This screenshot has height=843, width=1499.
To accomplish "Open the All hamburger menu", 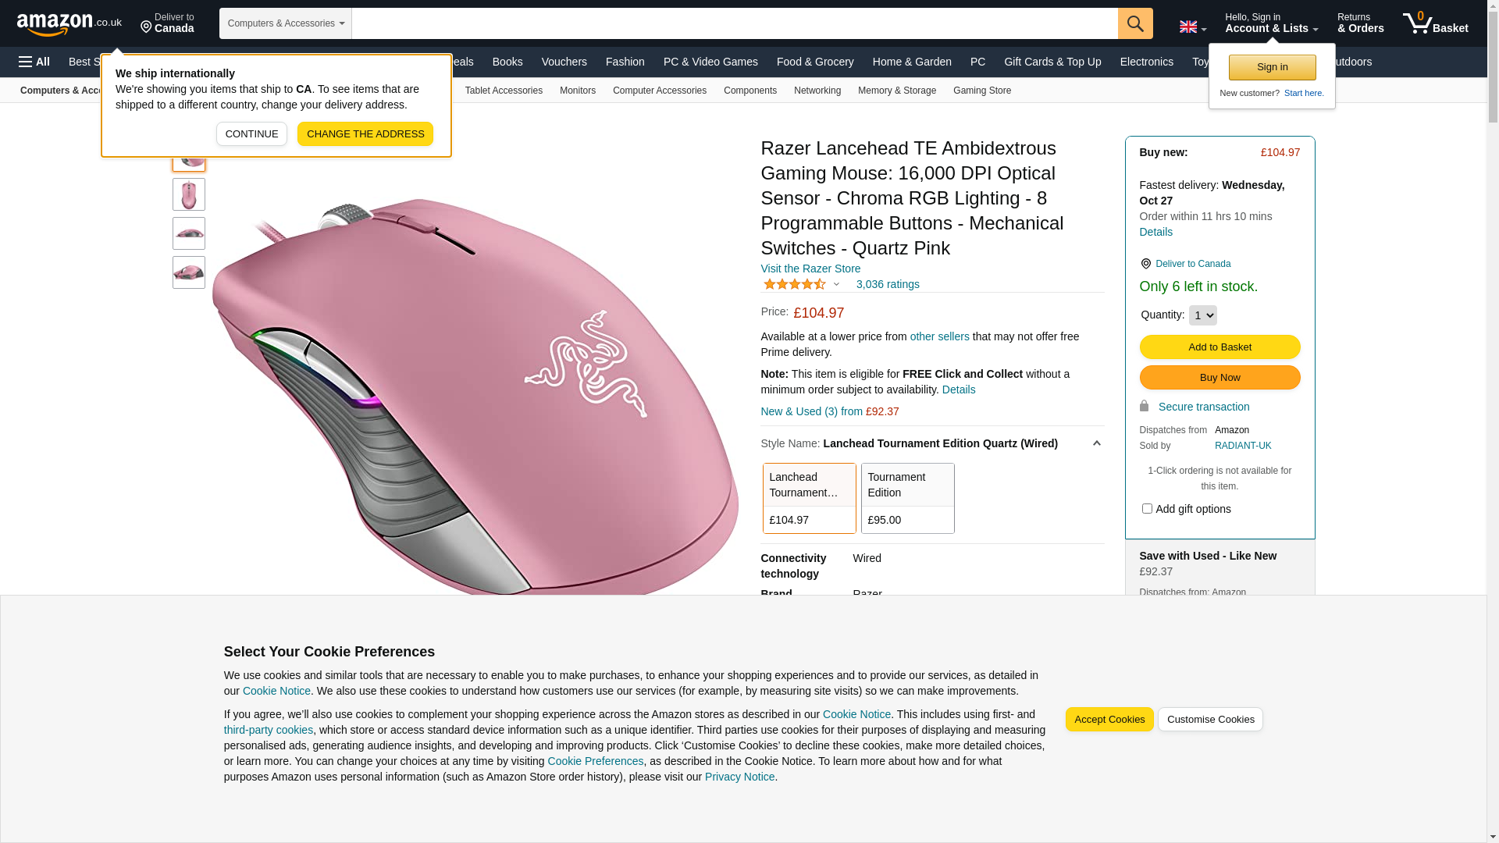I will pyautogui.click(x=34, y=62).
